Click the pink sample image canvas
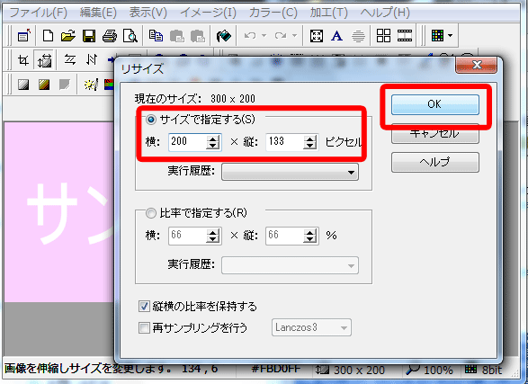This screenshot has width=528, height=384. click(x=59, y=212)
